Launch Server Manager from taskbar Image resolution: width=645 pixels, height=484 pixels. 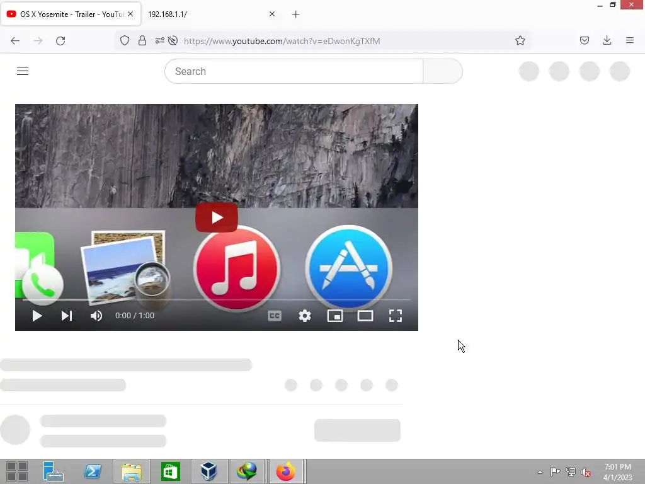[x=53, y=471]
